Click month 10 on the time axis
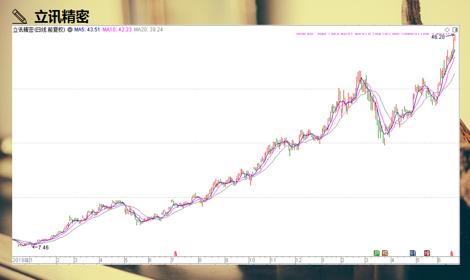 point(252,260)
